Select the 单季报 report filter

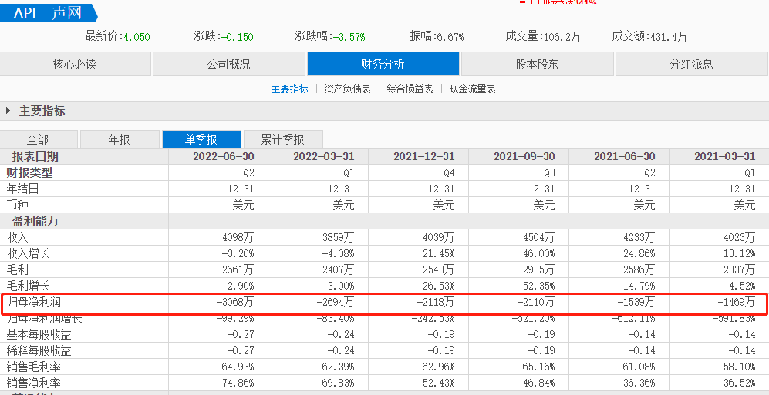201,139
